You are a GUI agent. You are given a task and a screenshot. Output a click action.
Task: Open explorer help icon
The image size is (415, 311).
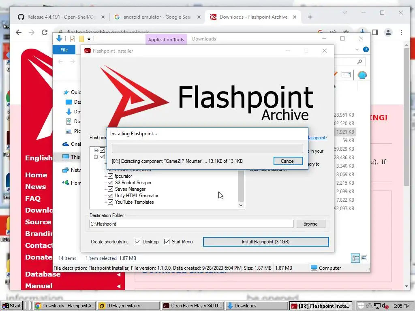coord(366,49)
